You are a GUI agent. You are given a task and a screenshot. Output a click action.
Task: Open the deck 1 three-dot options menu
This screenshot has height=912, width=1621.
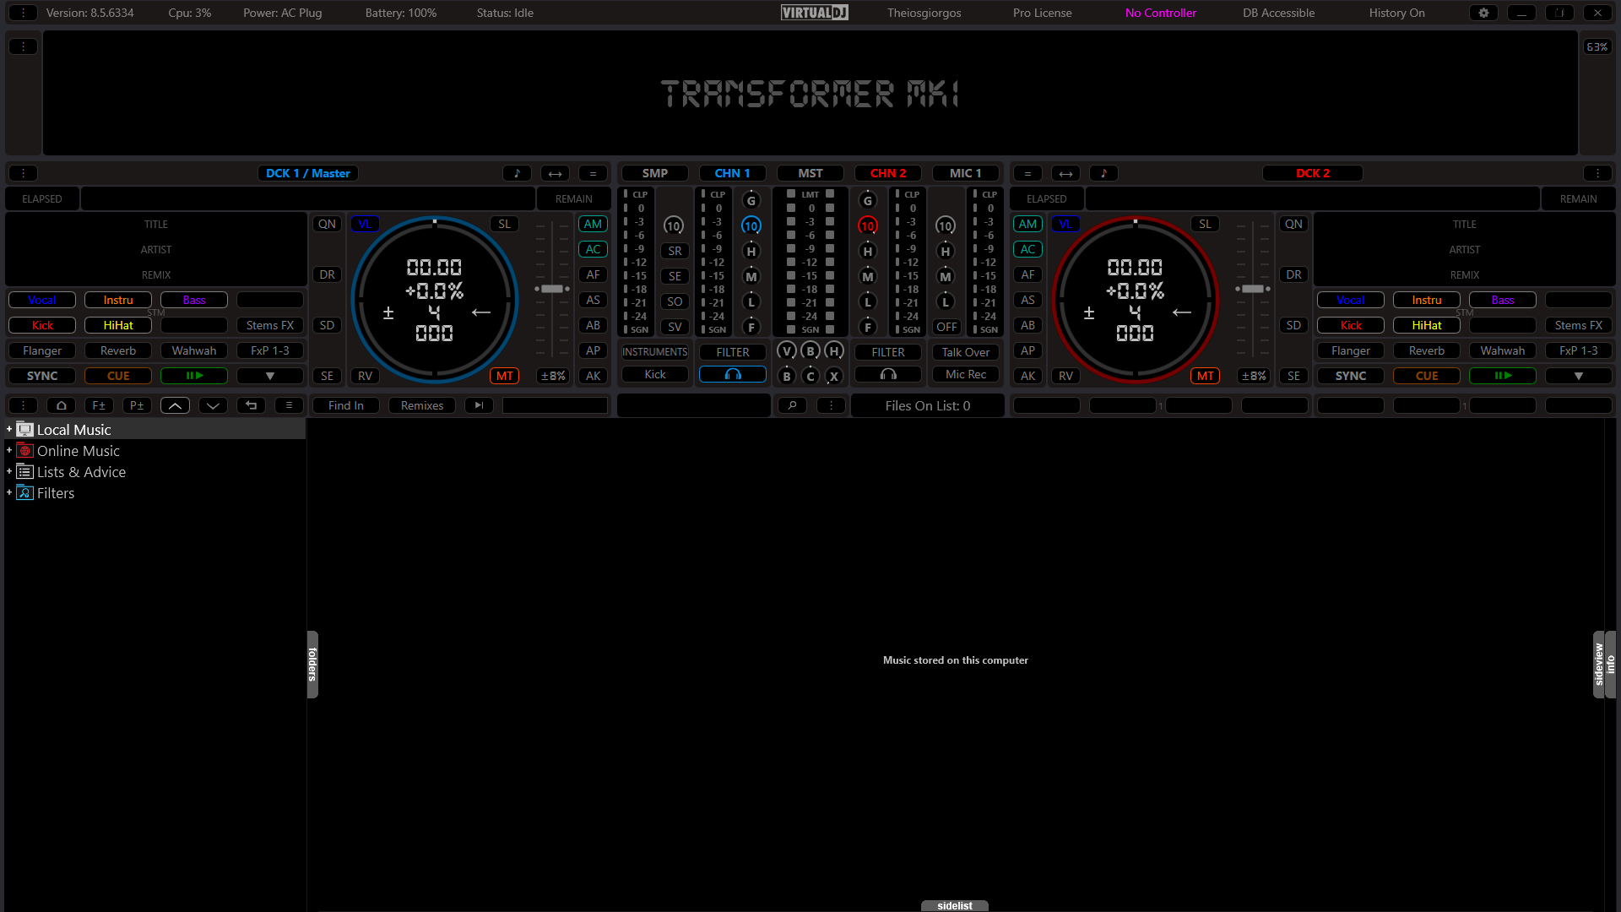[23, 173]
